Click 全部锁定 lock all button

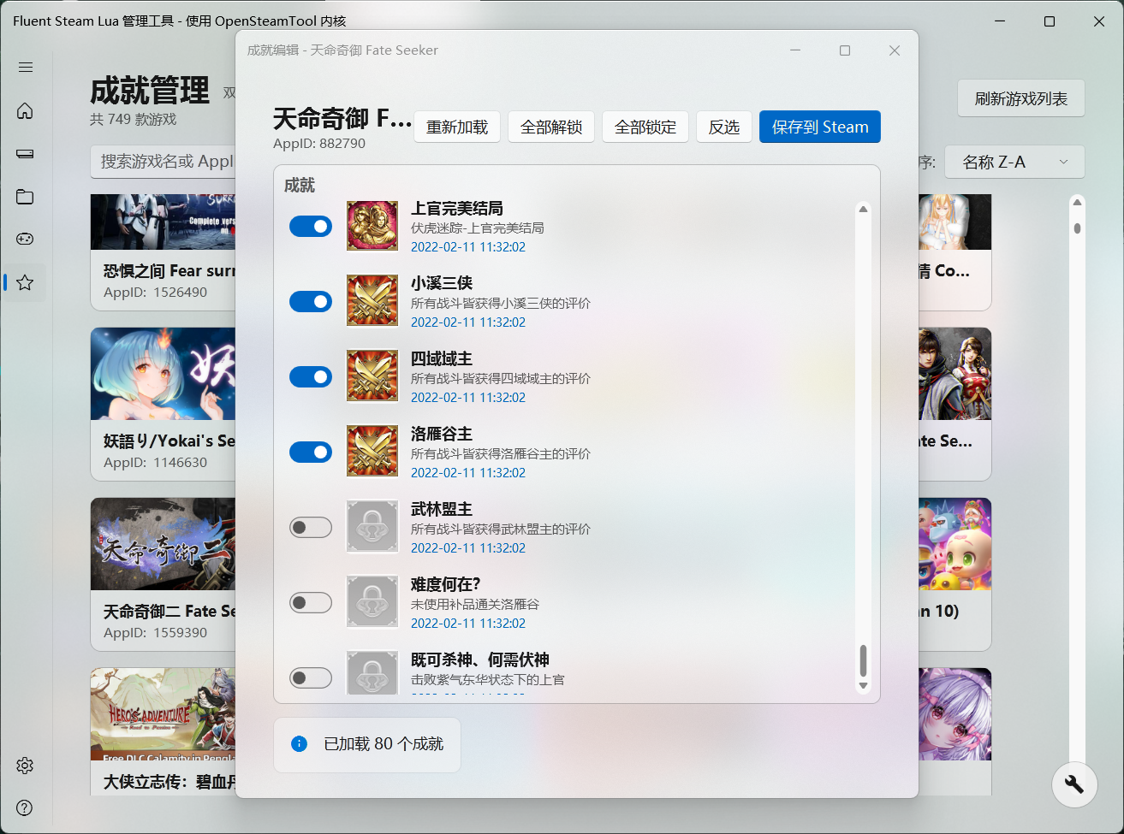tap(645, 127)
